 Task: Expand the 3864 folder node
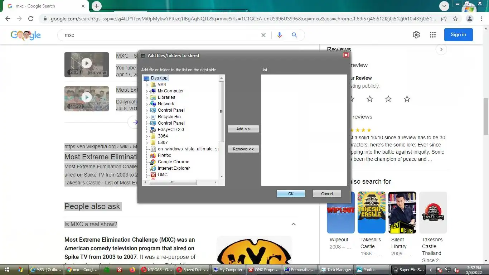point(147,136)
